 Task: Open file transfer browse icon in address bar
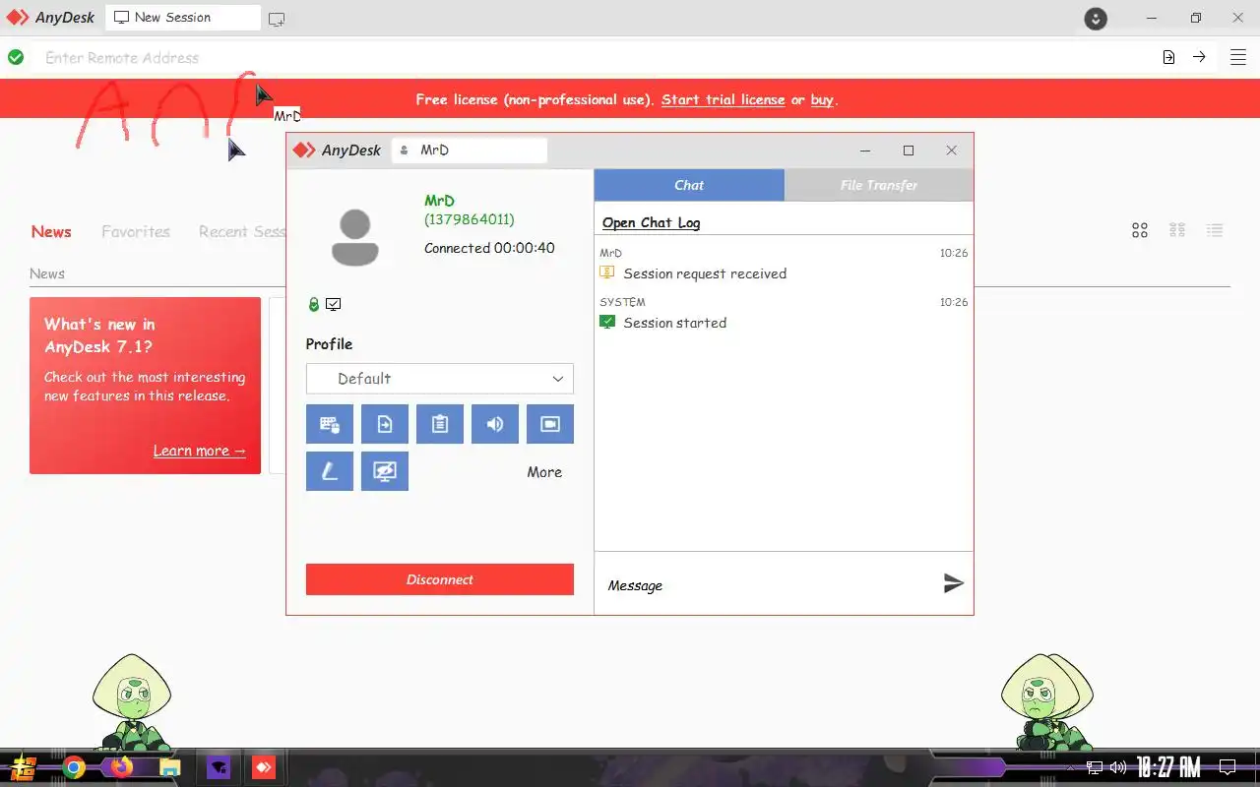1168,57
